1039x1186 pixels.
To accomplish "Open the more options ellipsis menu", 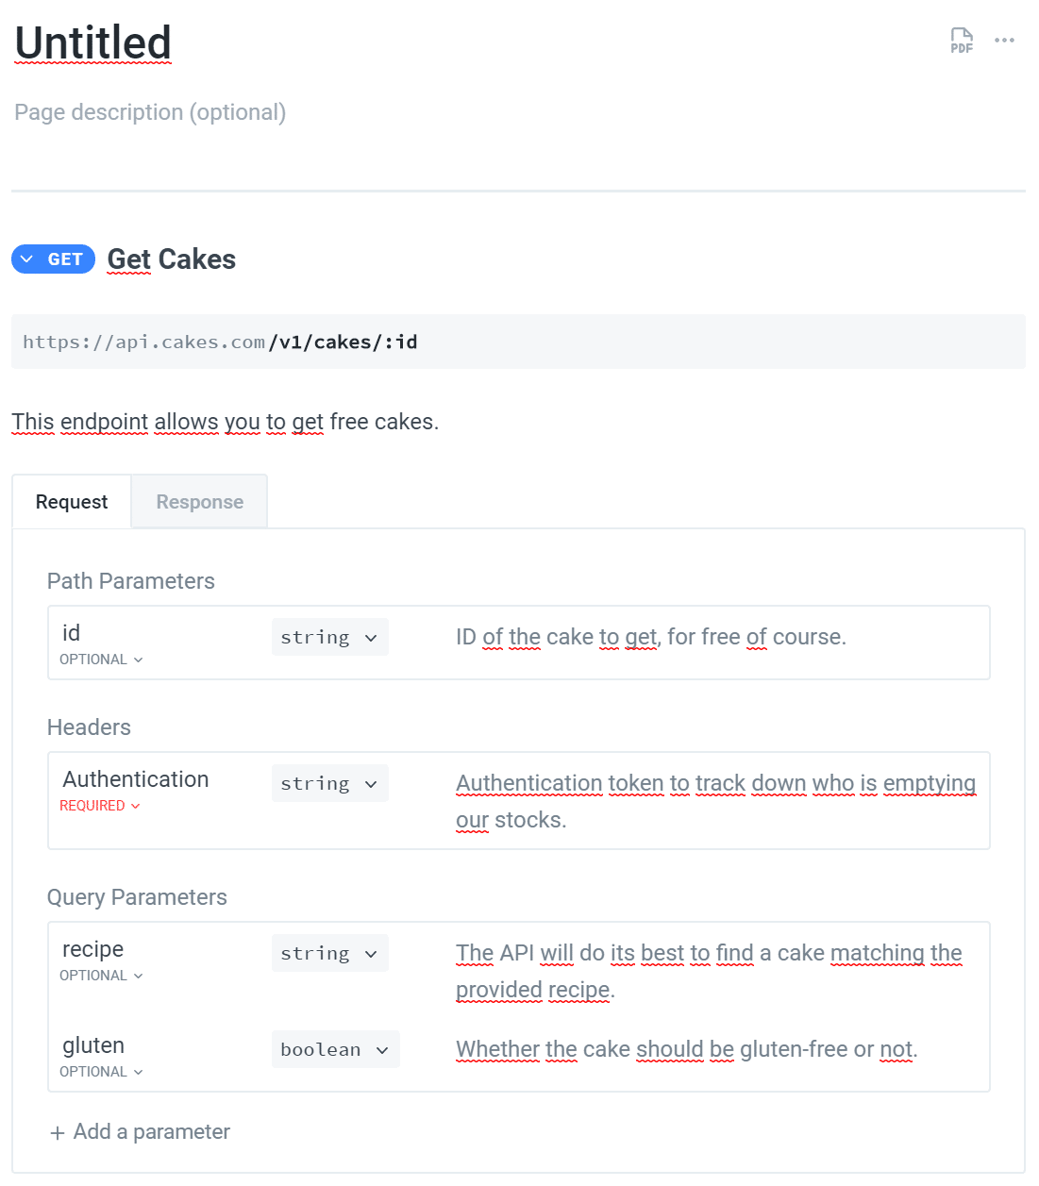I will pyautogui.click(x=1004, y=40).
